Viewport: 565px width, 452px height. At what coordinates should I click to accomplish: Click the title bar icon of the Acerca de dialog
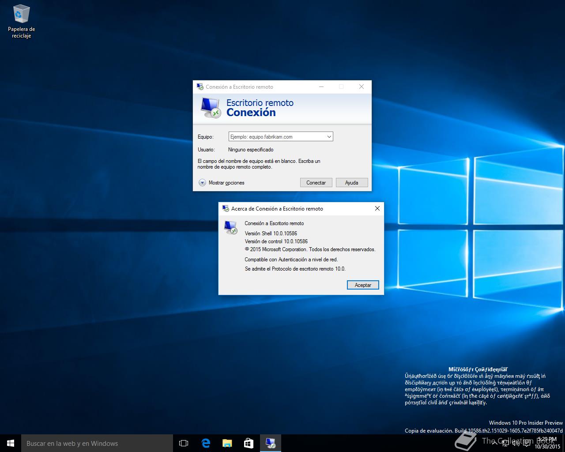(x=226, y=208)
